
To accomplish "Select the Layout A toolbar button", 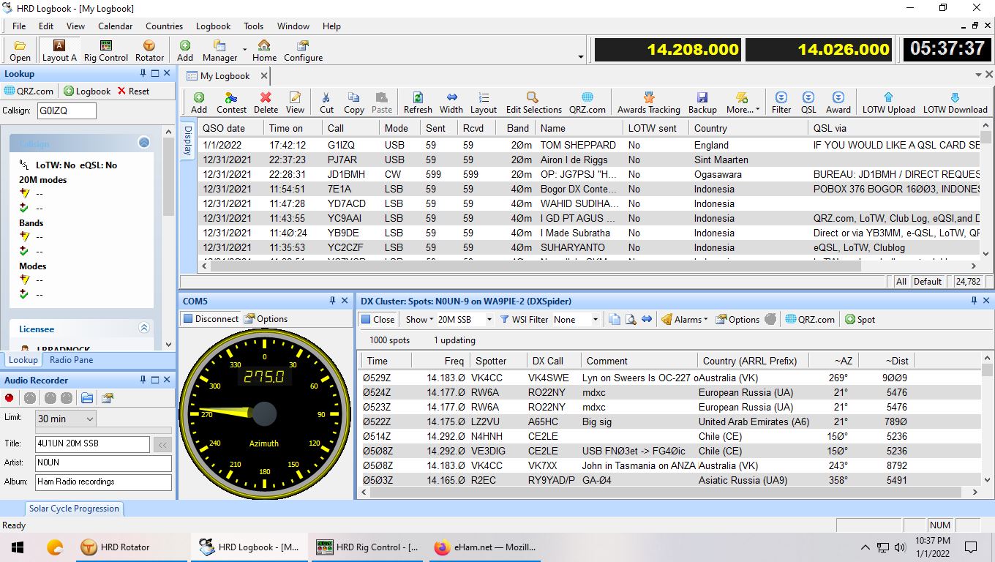I will click(59, 50).
